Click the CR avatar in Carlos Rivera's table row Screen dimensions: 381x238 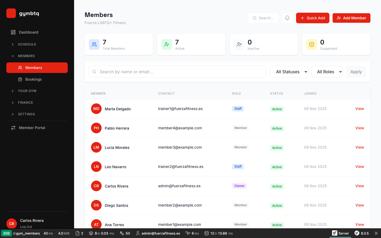pos(96,186)
